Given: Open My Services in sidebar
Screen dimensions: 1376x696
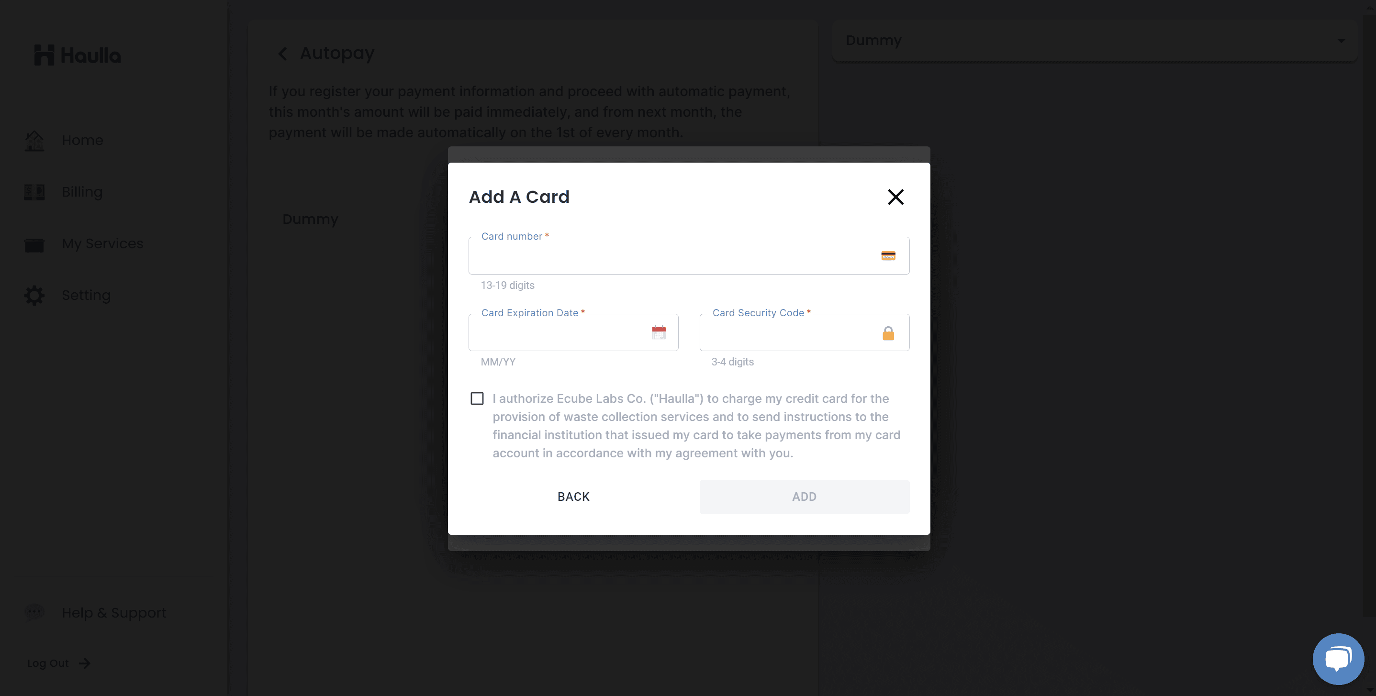Looking at the screenshot, I should [102, 243].
